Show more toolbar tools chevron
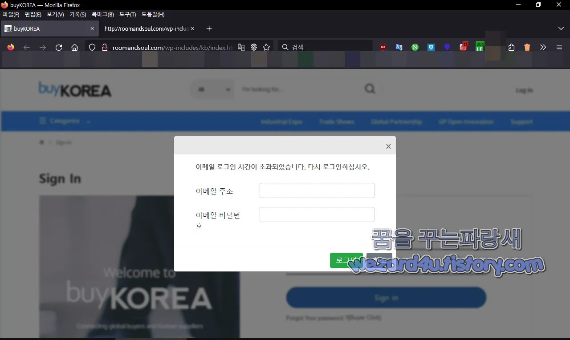 point(543,47)
